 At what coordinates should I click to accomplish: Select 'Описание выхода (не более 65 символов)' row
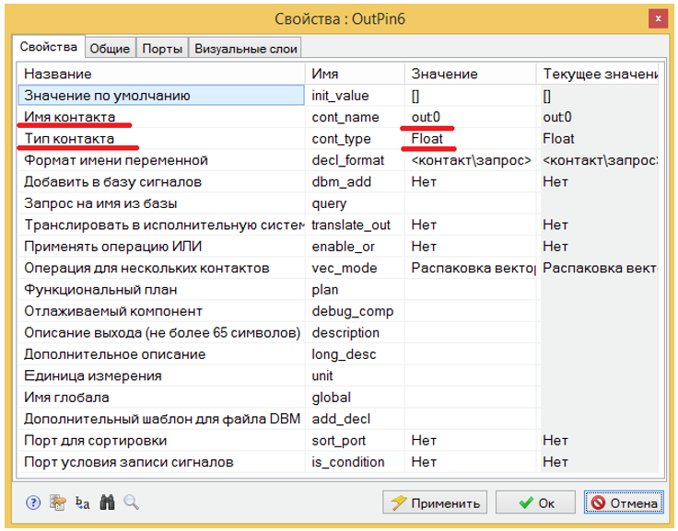click(161, 333)
